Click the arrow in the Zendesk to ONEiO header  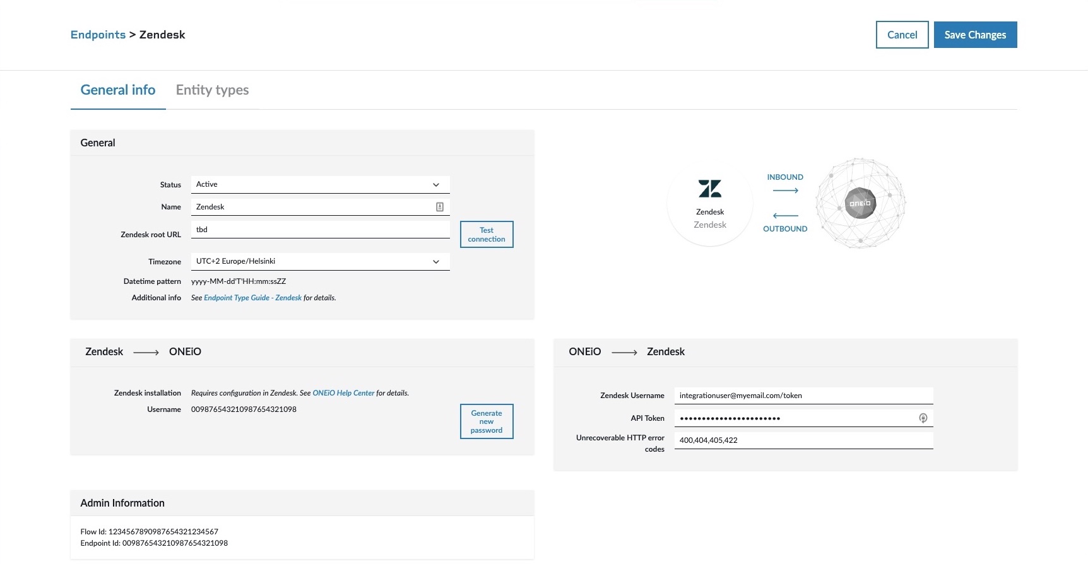point(146,353)
